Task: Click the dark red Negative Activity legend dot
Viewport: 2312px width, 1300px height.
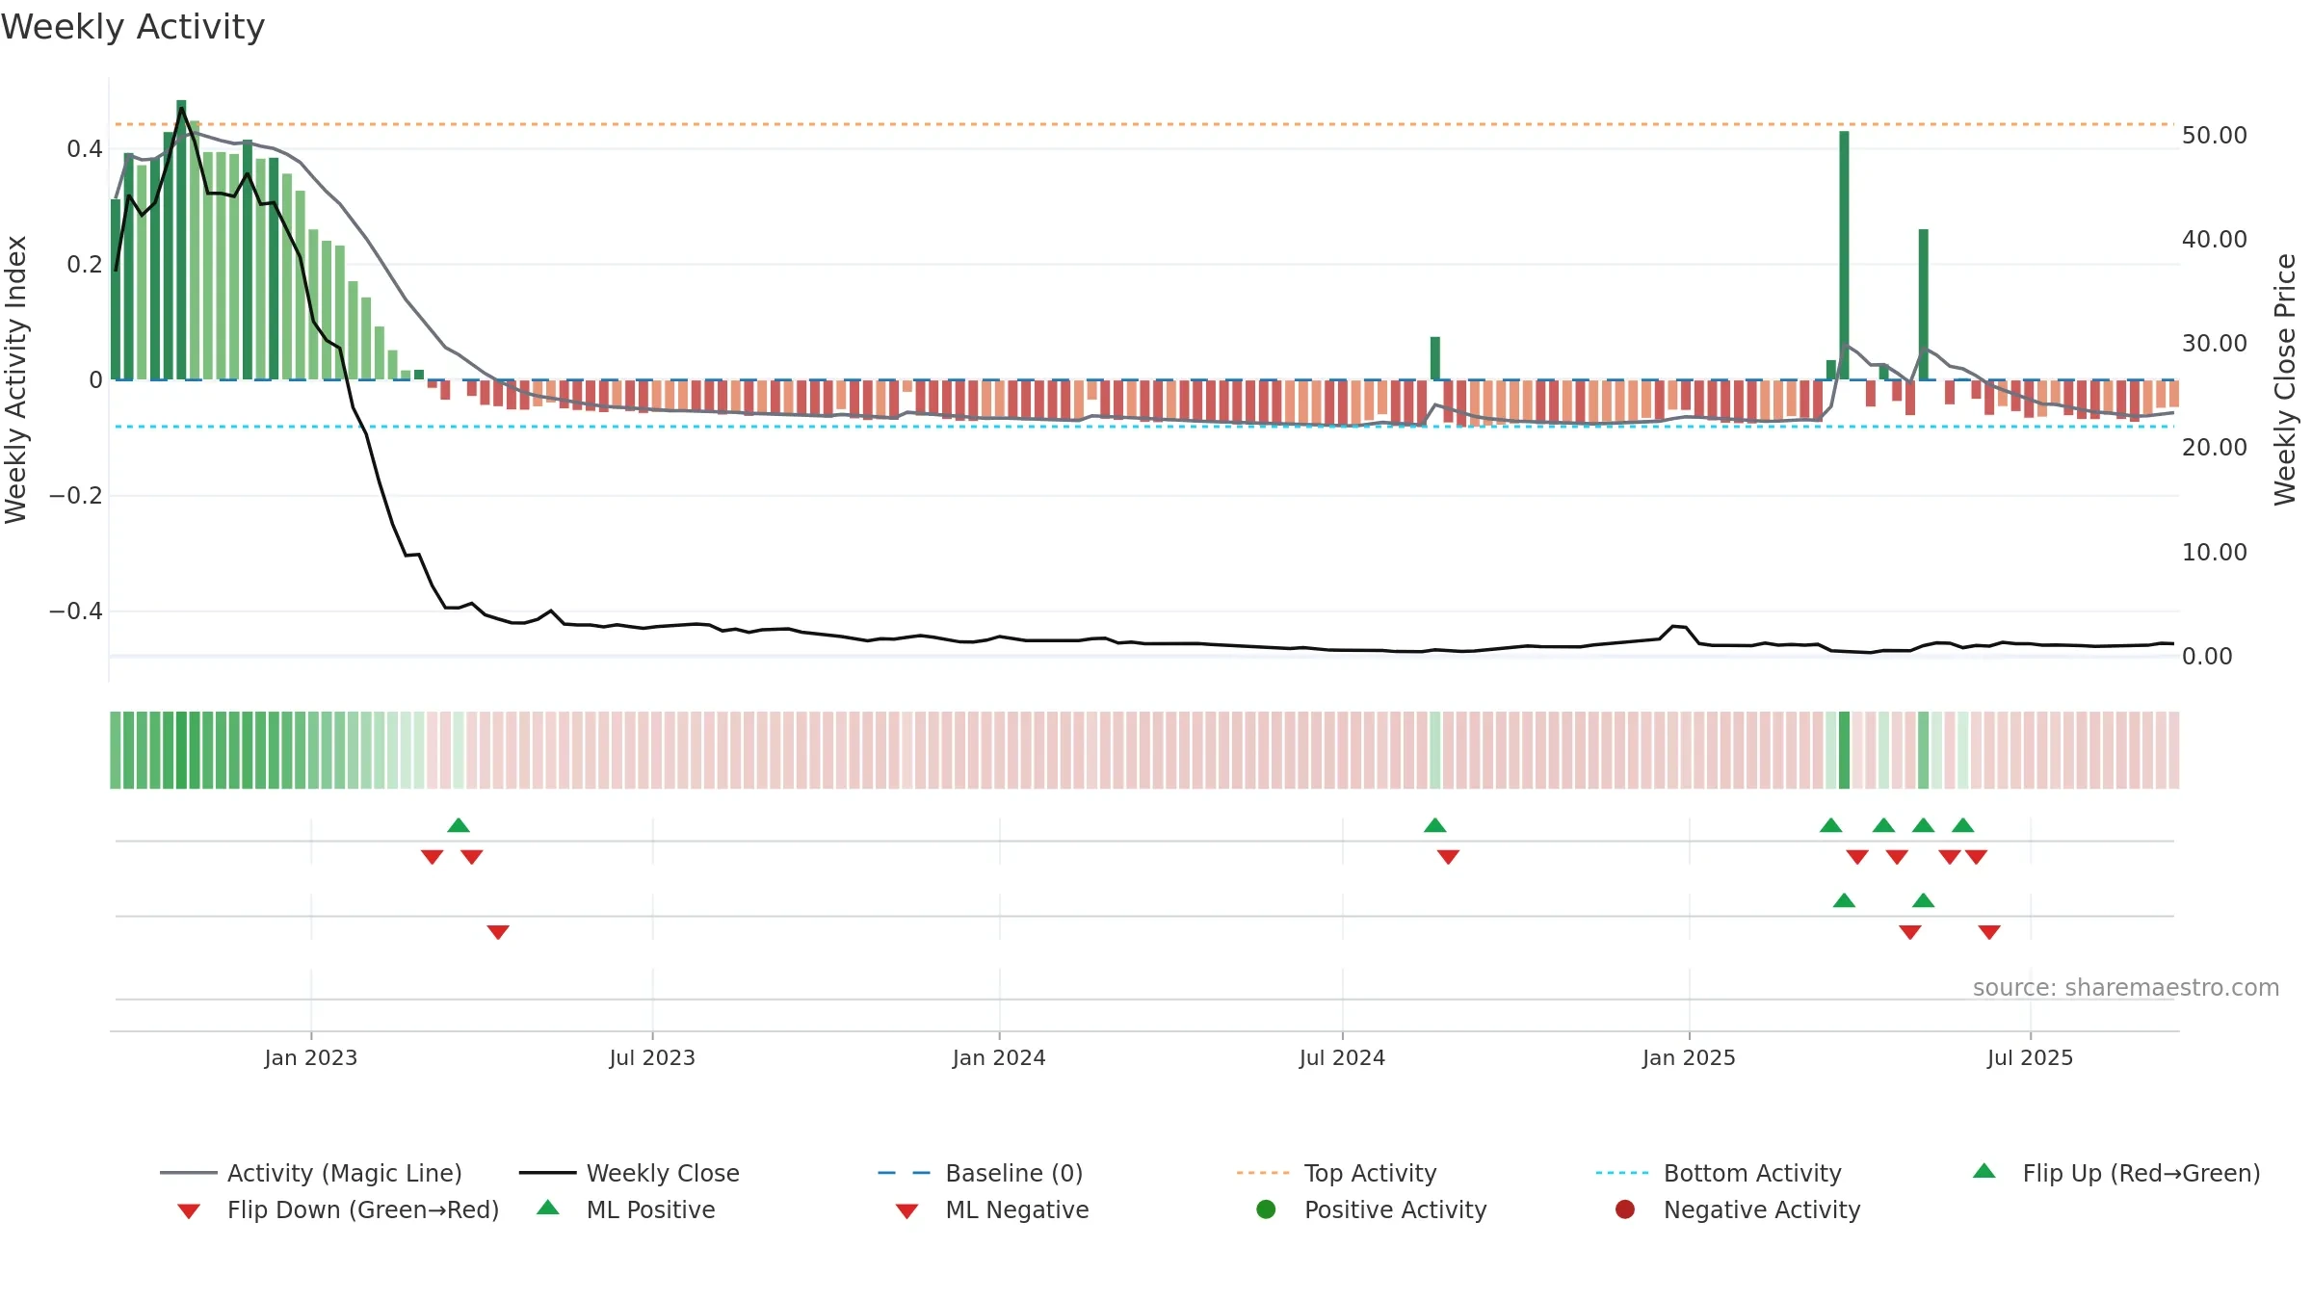Action: click(x=1625, y=1209)
